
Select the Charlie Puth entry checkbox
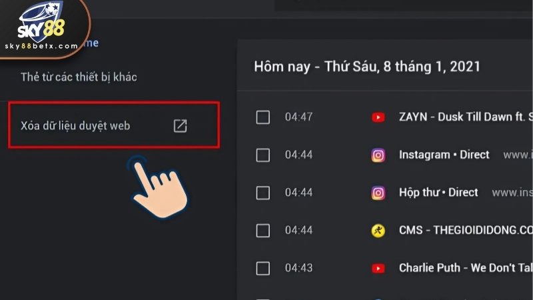point(263,269)
